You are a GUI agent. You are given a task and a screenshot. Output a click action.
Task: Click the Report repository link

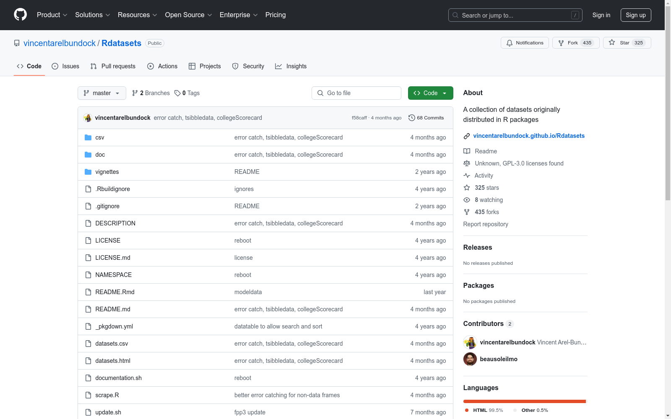pos(486,224)
